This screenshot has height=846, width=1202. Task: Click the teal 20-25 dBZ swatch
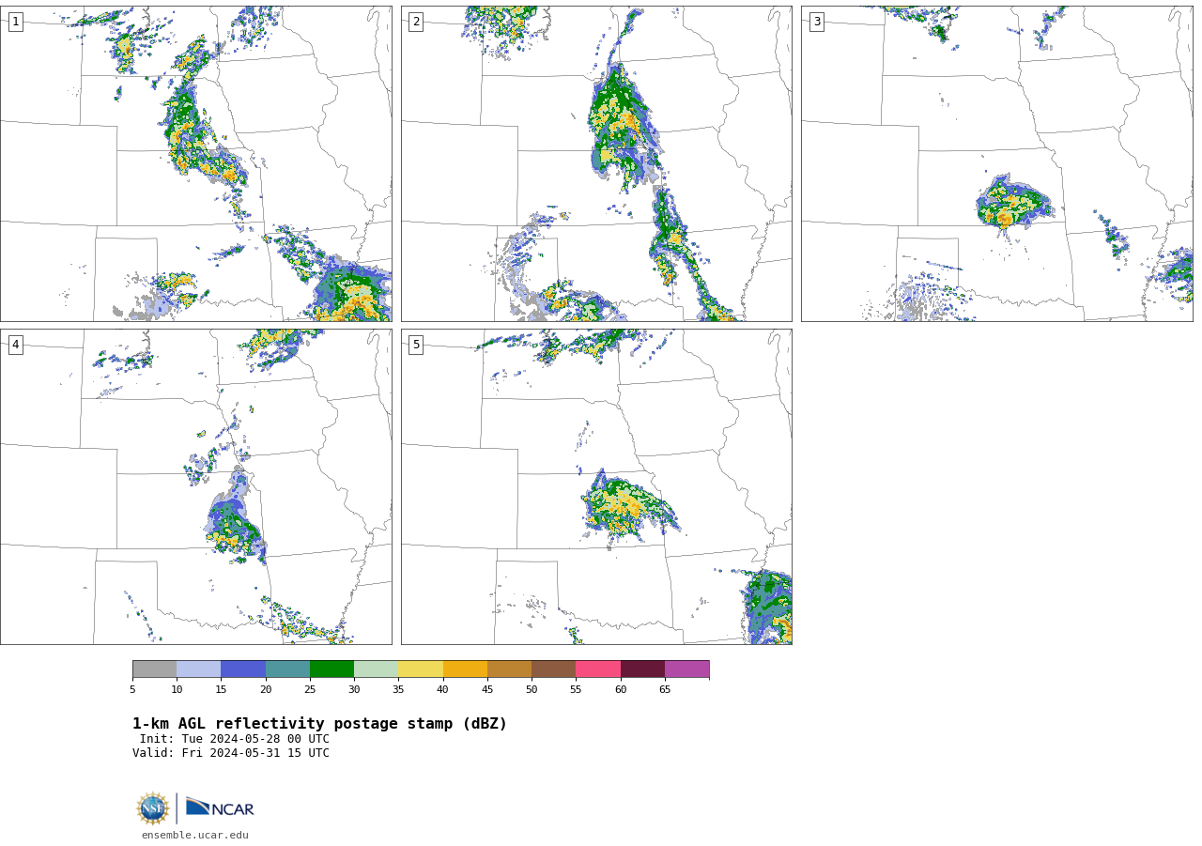(x=287, y=669)
